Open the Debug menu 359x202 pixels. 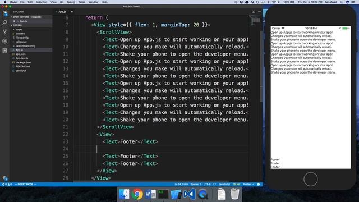(x=71, y=2)
